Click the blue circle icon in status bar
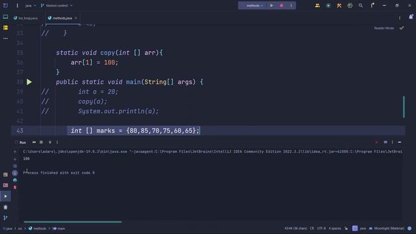 point(409,228)
